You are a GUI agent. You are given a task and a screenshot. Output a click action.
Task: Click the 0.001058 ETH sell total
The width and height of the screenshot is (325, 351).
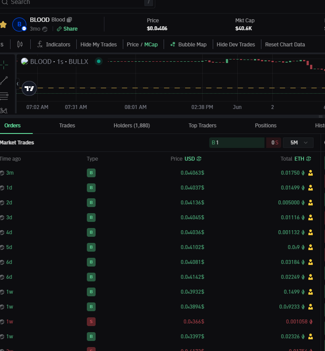pyautogui.click(x=296, y=322)
